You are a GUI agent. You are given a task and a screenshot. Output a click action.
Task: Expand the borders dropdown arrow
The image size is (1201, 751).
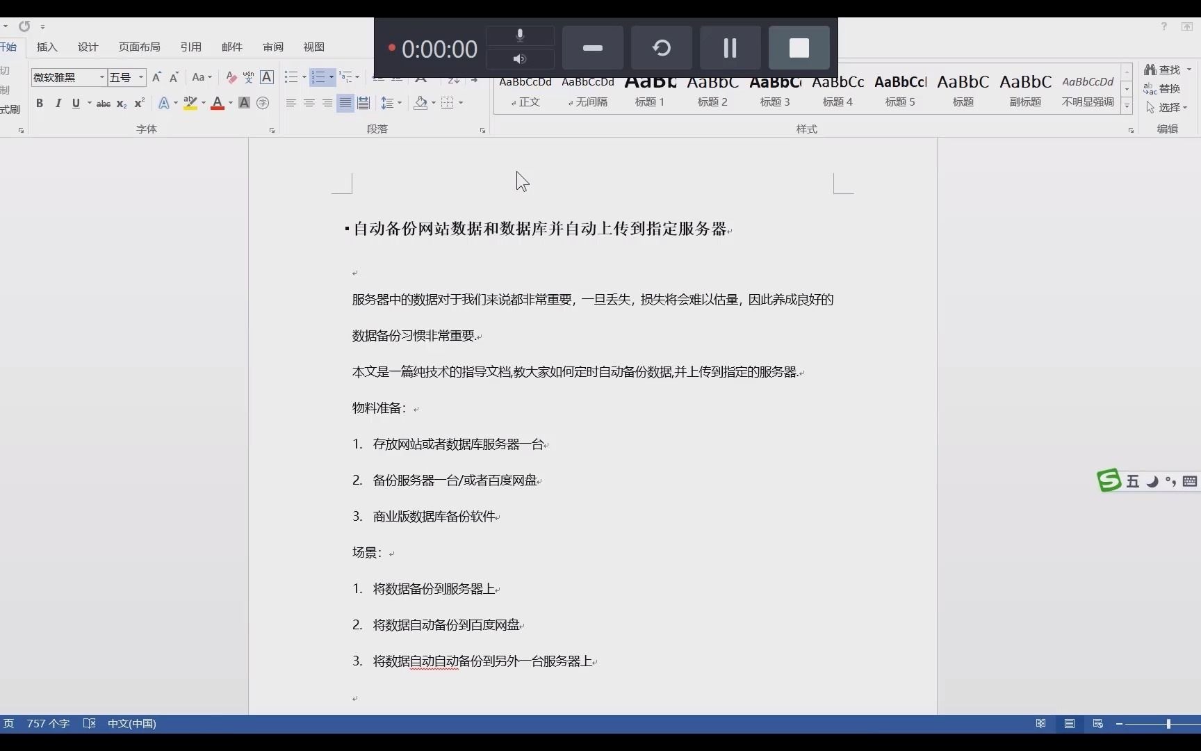[461, 103]
